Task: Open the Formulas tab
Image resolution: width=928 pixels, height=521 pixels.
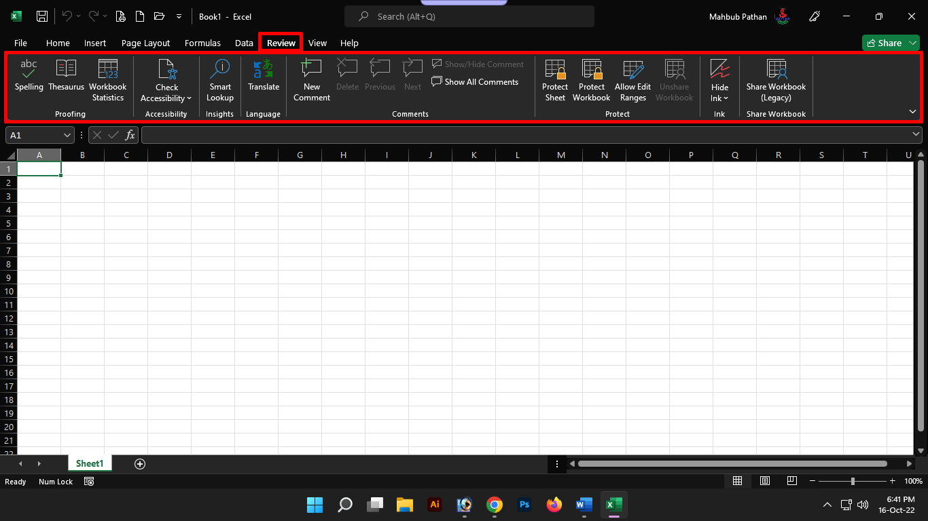Action: click(x=202, y=43)
